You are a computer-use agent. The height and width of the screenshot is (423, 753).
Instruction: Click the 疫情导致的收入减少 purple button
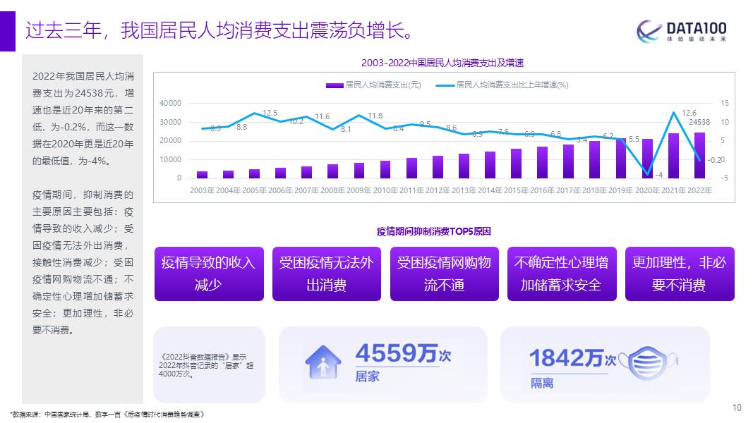click(x=208, y=274)
